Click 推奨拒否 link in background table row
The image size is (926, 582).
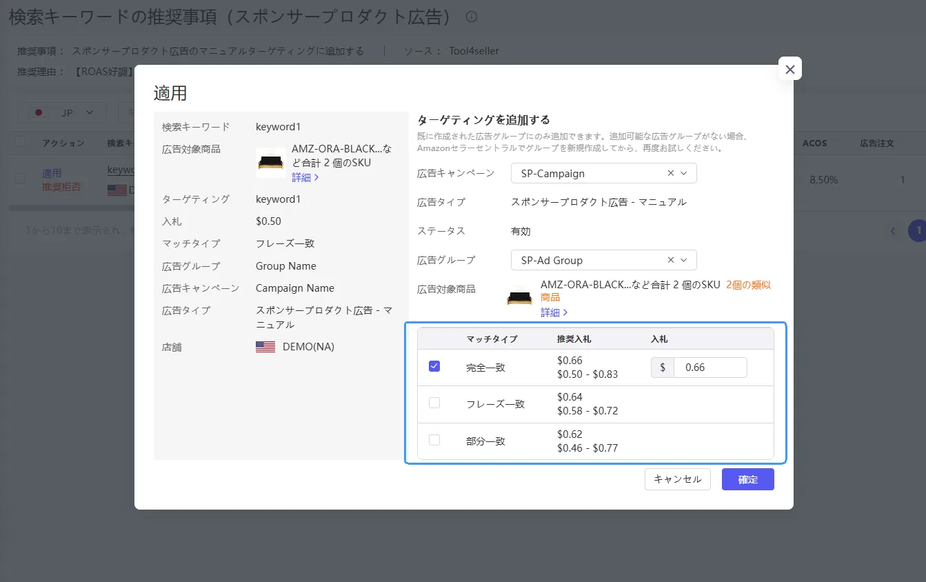click(61, 187)
